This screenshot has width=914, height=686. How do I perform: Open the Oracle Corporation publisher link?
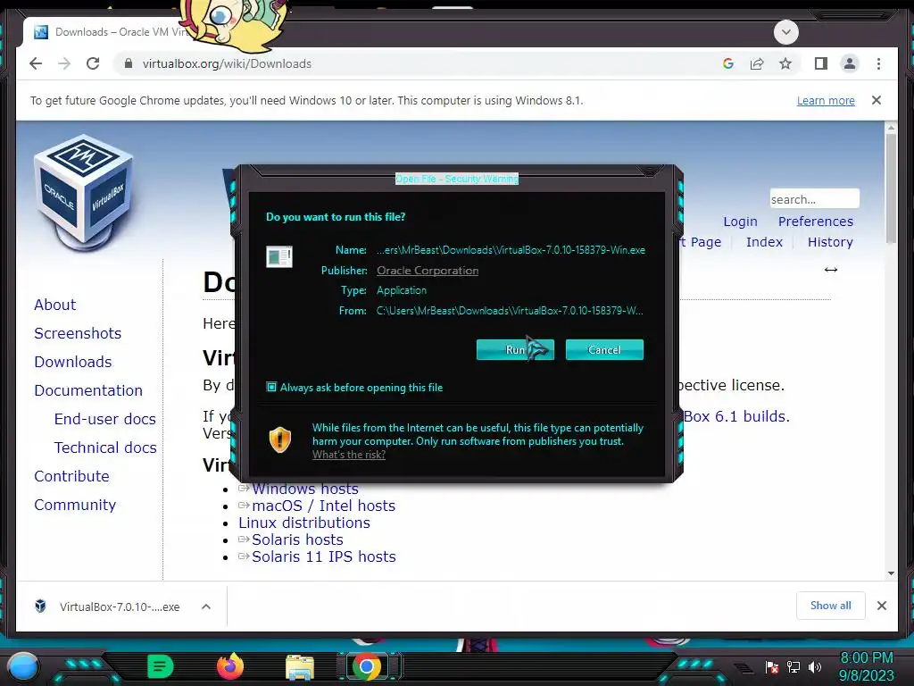tap(428, 270)
